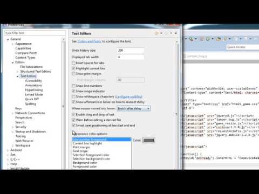The width and height of the screenshot is (259, 194).
Task: Collapse the General tree node
Action: click(8, 39)
